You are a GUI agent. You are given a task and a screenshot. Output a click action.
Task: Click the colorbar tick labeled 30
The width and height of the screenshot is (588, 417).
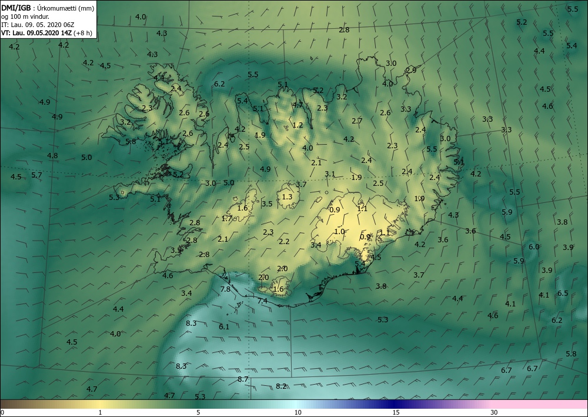[495, 413]
